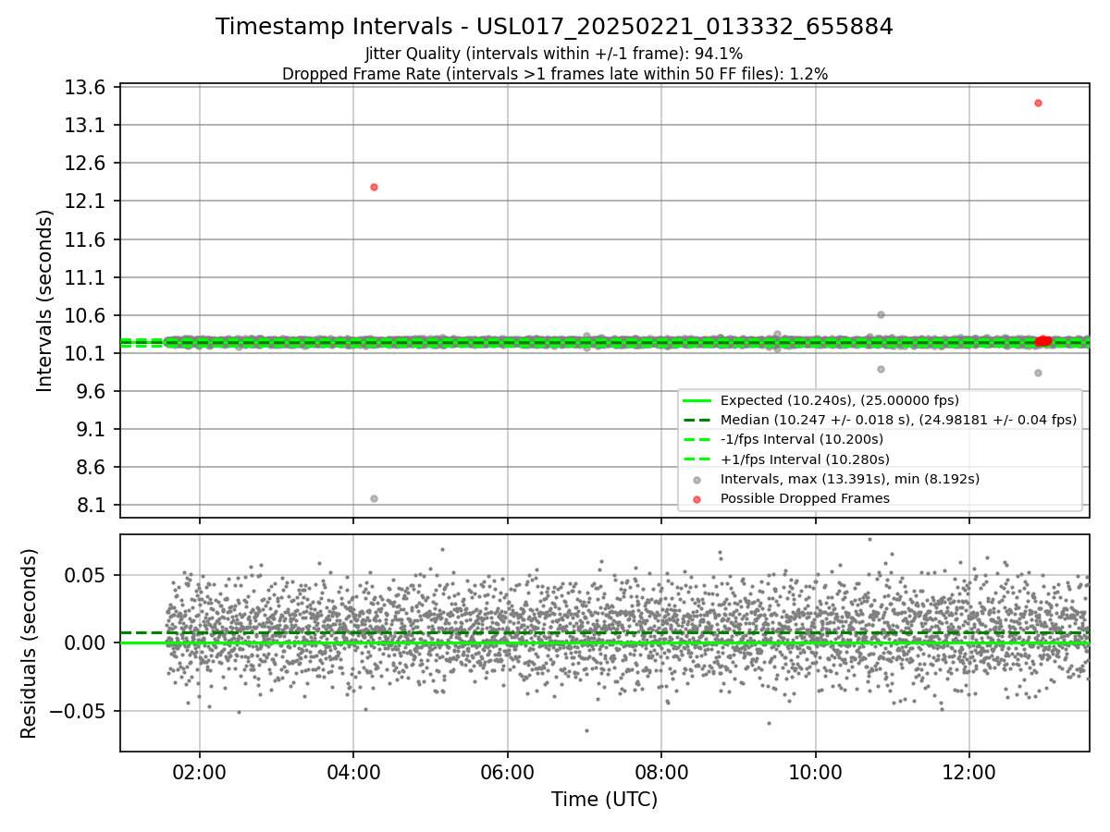Click the red outlier point near 12.3 seconds
This screenshot has width=1110, height=832.
[x=374, y=187]
